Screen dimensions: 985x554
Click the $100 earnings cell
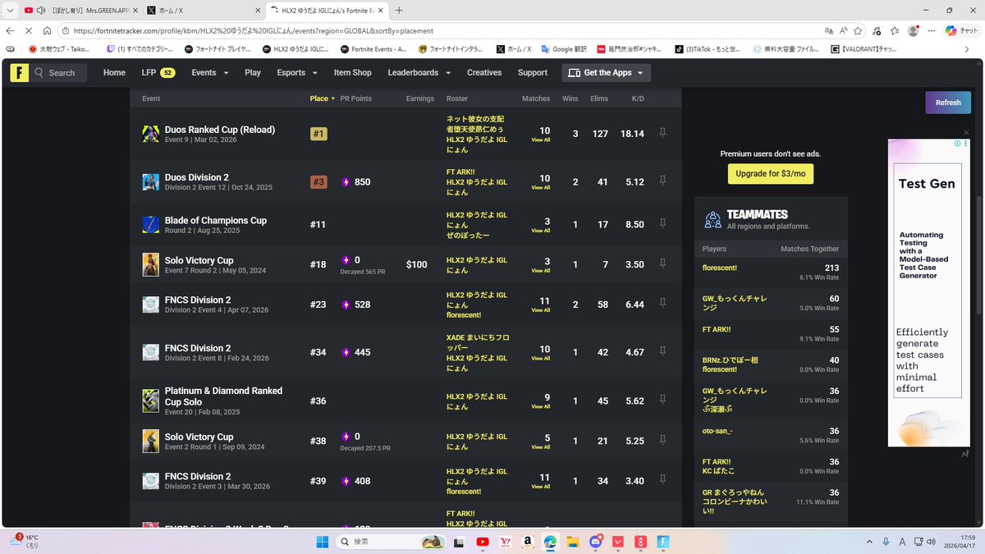pos(417,264)
